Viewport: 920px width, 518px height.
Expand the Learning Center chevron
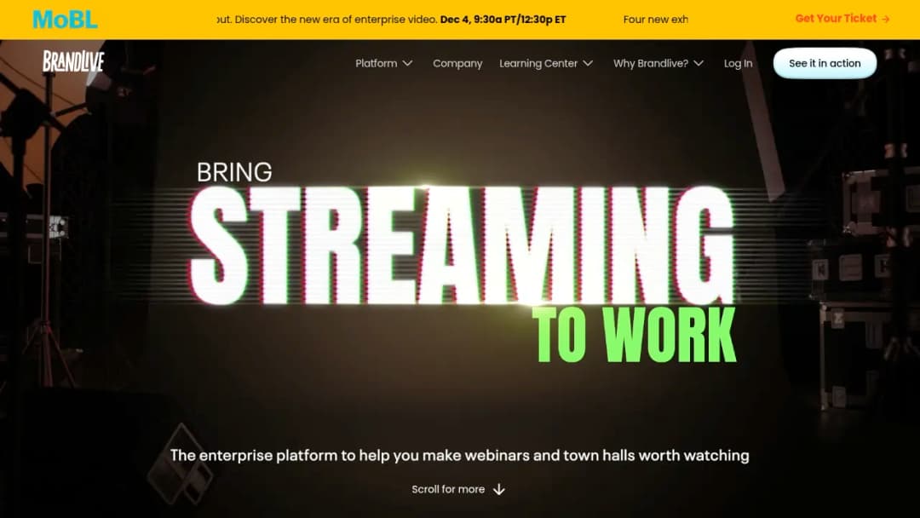588,63
